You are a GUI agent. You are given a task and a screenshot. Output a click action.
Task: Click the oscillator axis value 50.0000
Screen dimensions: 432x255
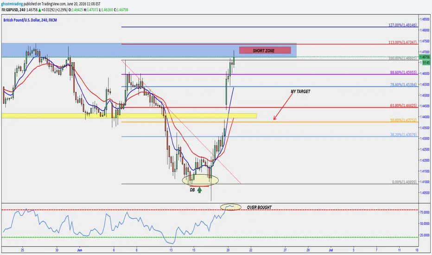pos(425,223)
